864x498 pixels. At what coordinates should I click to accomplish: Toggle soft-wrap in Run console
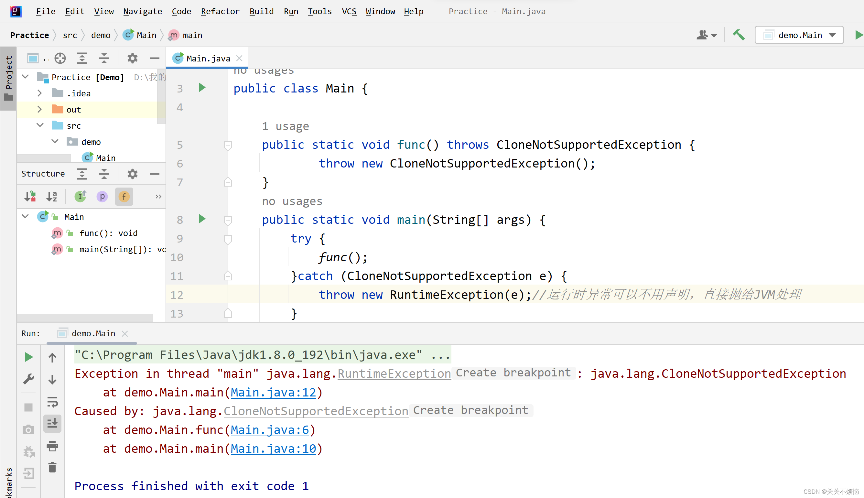pyautogui.click(x=52, y=402)
